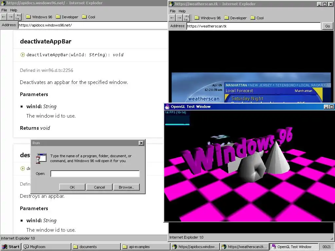Go back in the weatherscan browser window
The height and width of the screenshot is (251, 335).
(172, 18)
